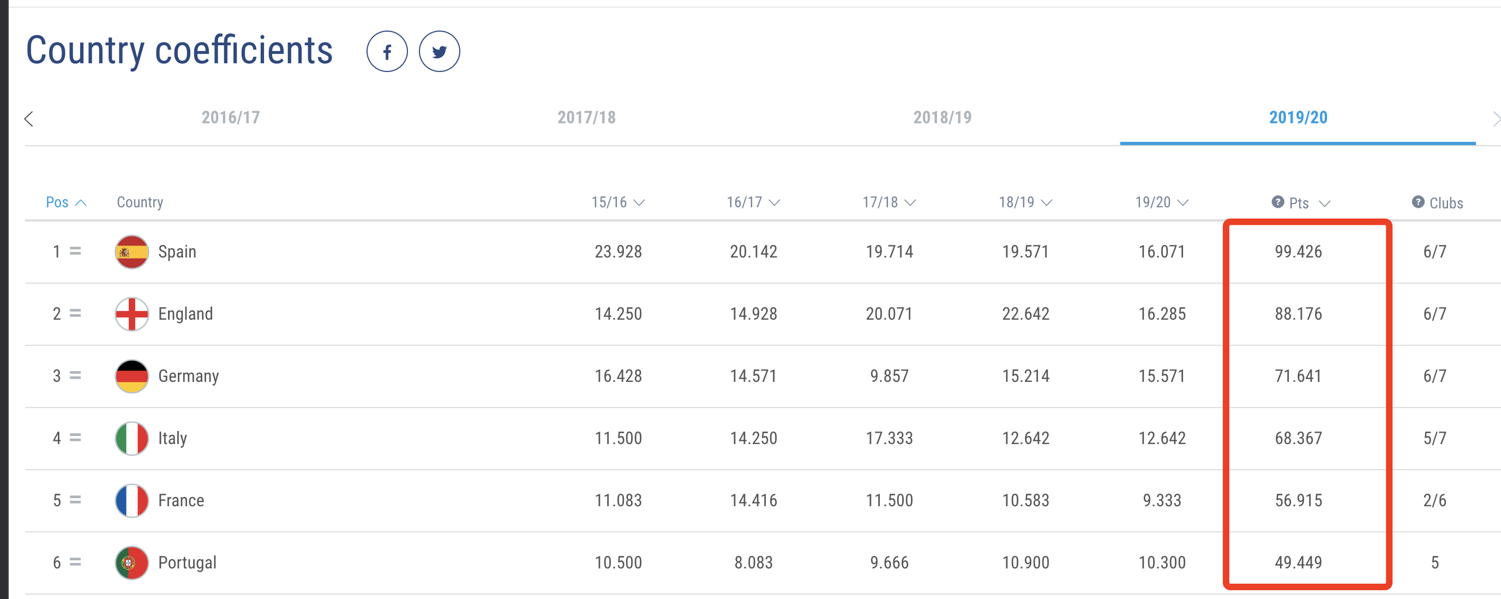Click Italy's total points 68.367
This screenshot has width=1501, height=599.
tap(1298, 438)
